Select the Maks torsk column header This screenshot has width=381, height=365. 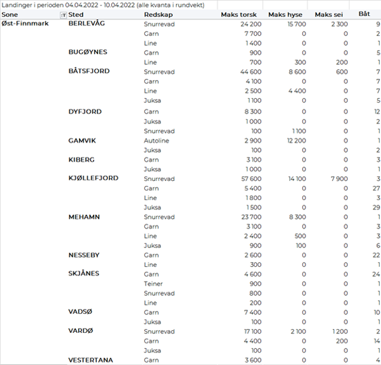(240, 14)
